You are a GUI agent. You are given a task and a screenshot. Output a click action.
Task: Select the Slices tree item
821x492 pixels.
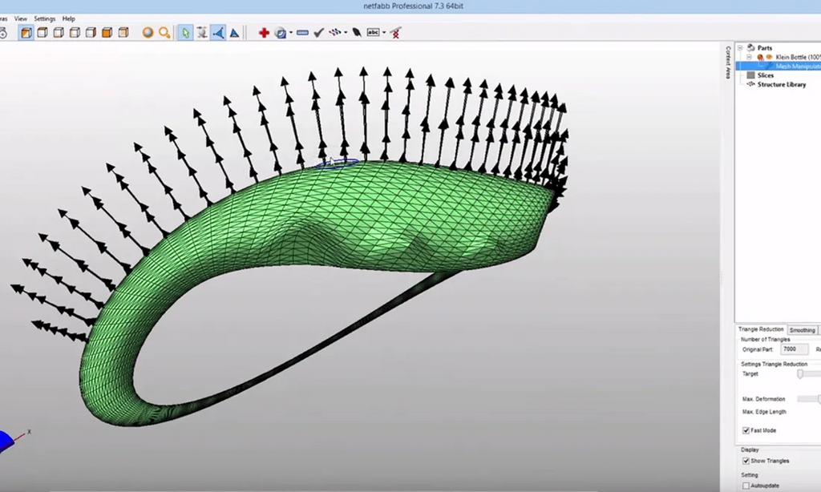coord(766,75)
